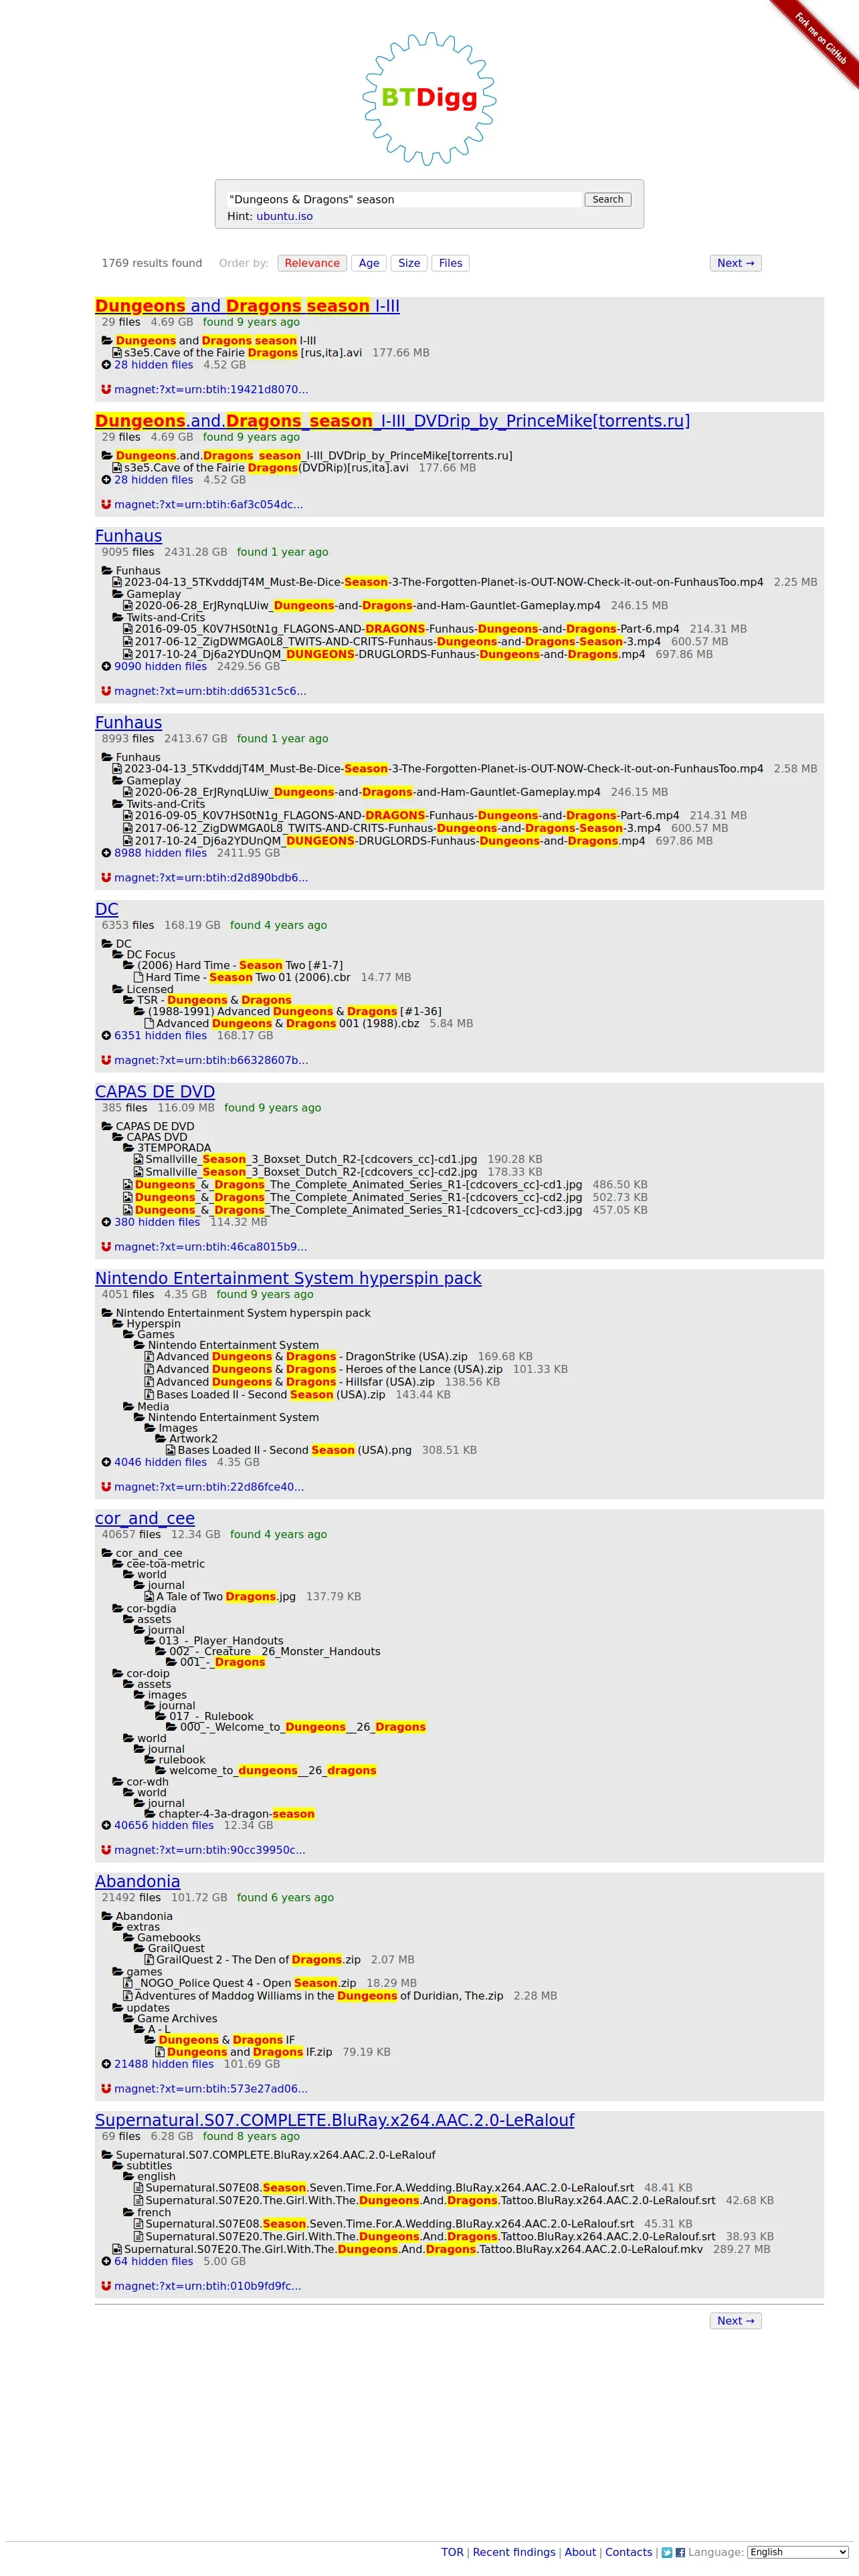Expand the 4046 hidden files list
The image size is (859, 2576).
[160, 1462]
